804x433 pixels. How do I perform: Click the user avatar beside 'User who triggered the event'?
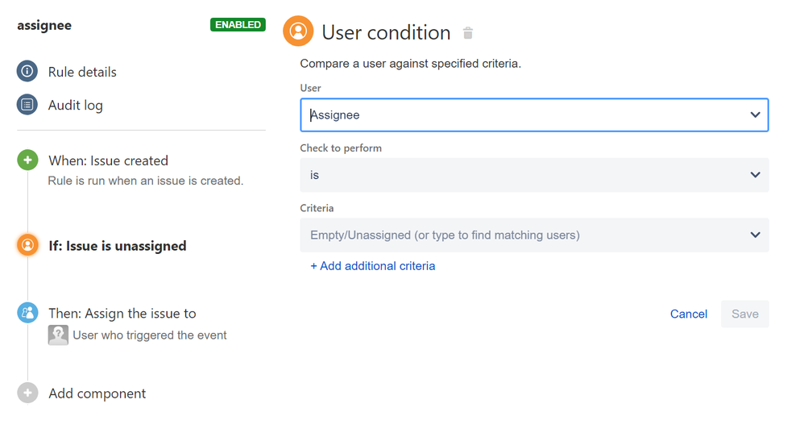(58, 335)
